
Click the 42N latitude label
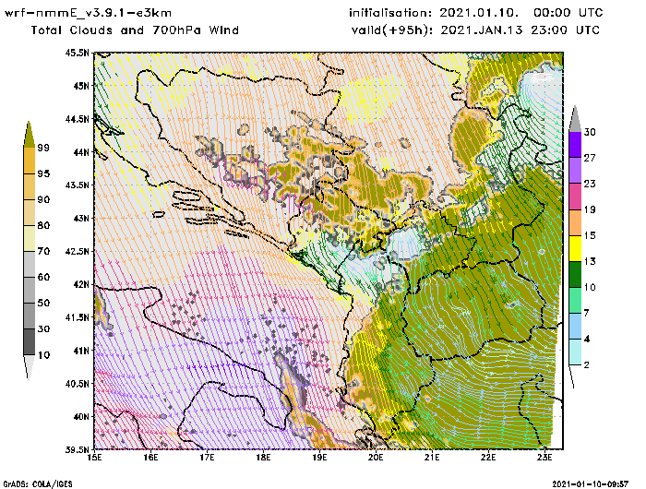pos(81,284)
